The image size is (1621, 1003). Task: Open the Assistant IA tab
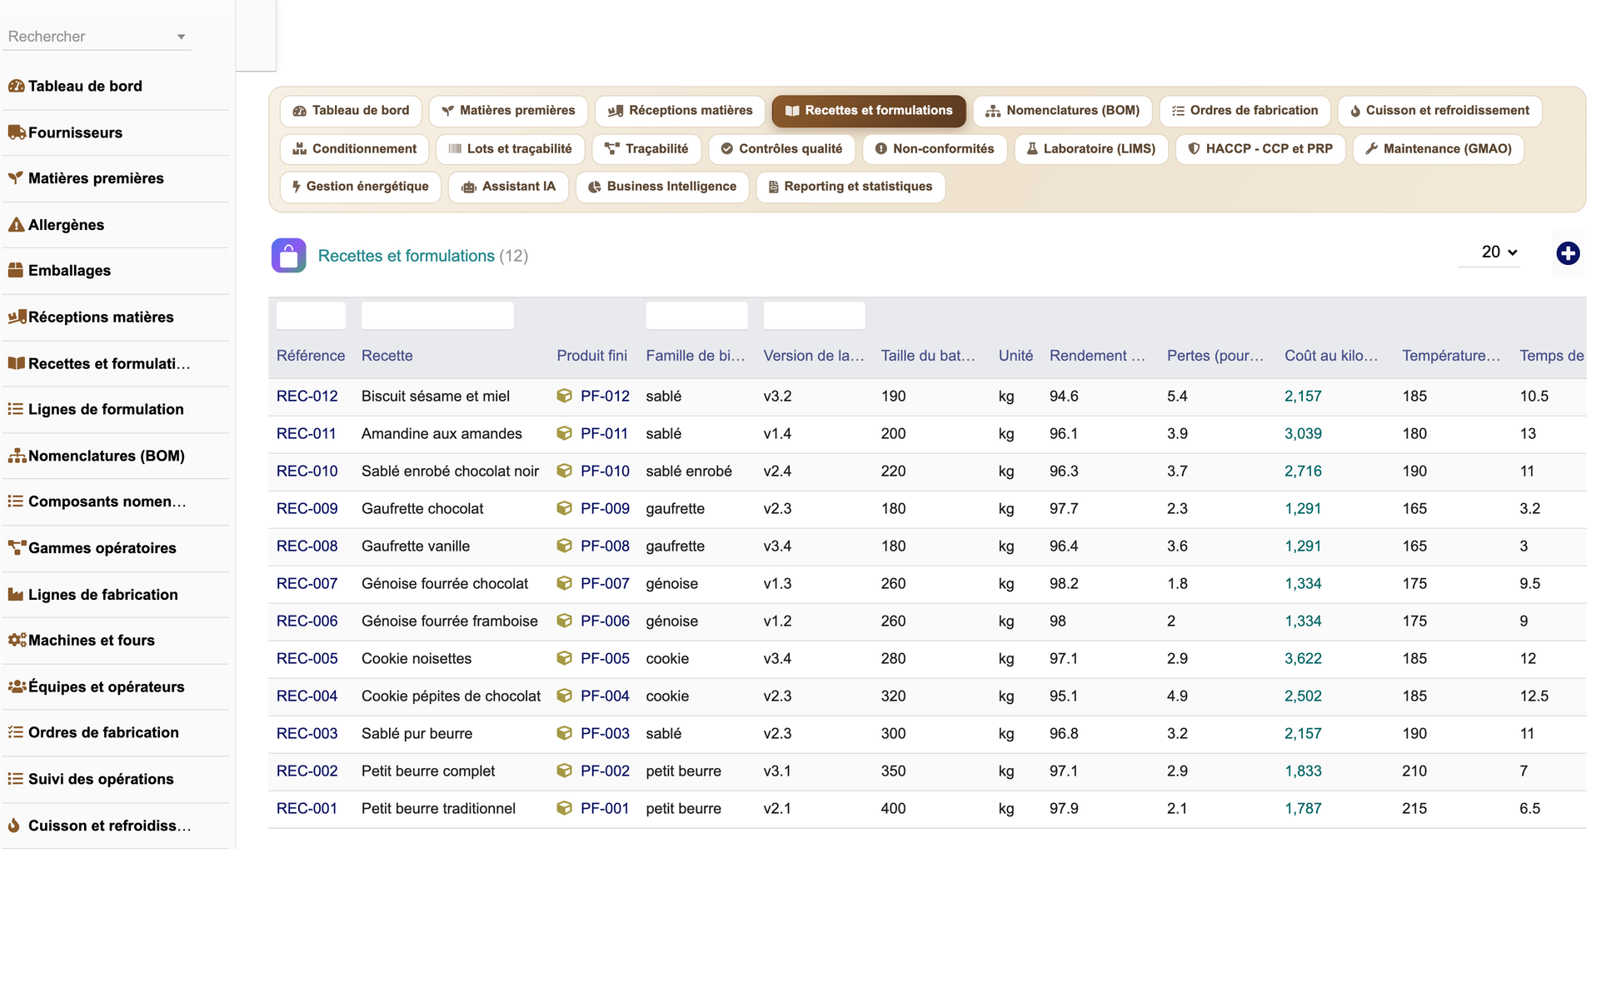point(509,187)
